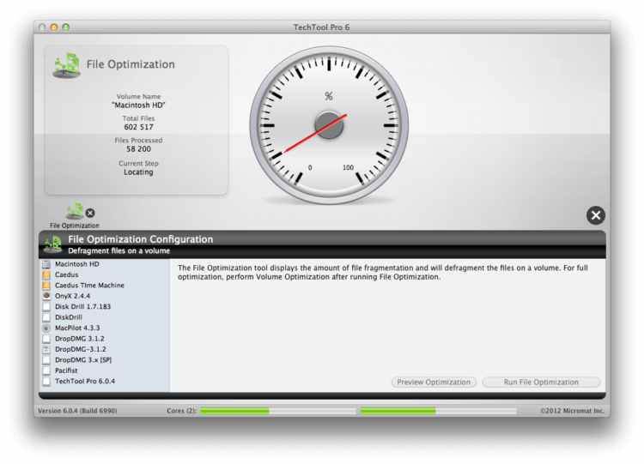Click the percent progress gauge dial
Image resolution: width=644 pixels, height=464 pixels.
[x=329, y=125]
